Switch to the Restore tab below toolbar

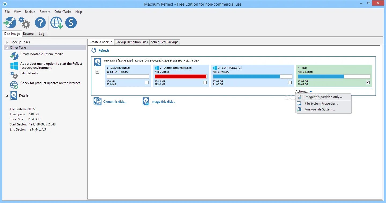point(28,34)
